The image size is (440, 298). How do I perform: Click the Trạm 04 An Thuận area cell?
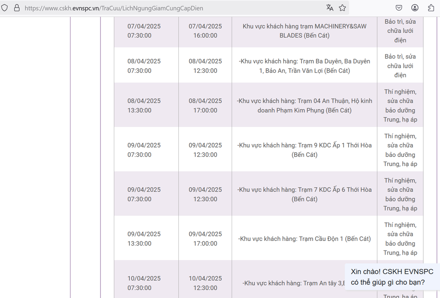coord(304,105)
